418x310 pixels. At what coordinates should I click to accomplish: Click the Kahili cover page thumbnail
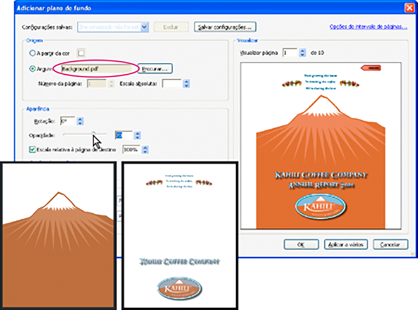coord(180,235)
